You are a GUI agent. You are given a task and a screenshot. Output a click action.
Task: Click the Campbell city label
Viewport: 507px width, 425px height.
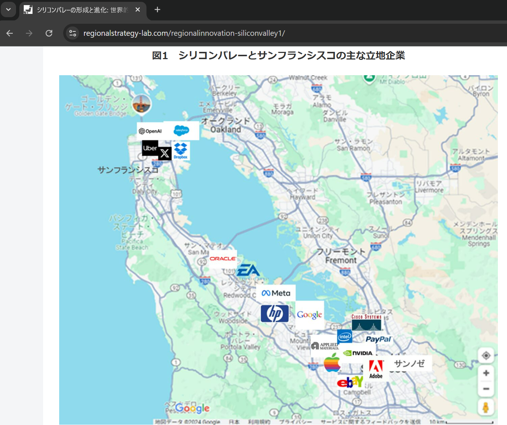tap(357, 392)
